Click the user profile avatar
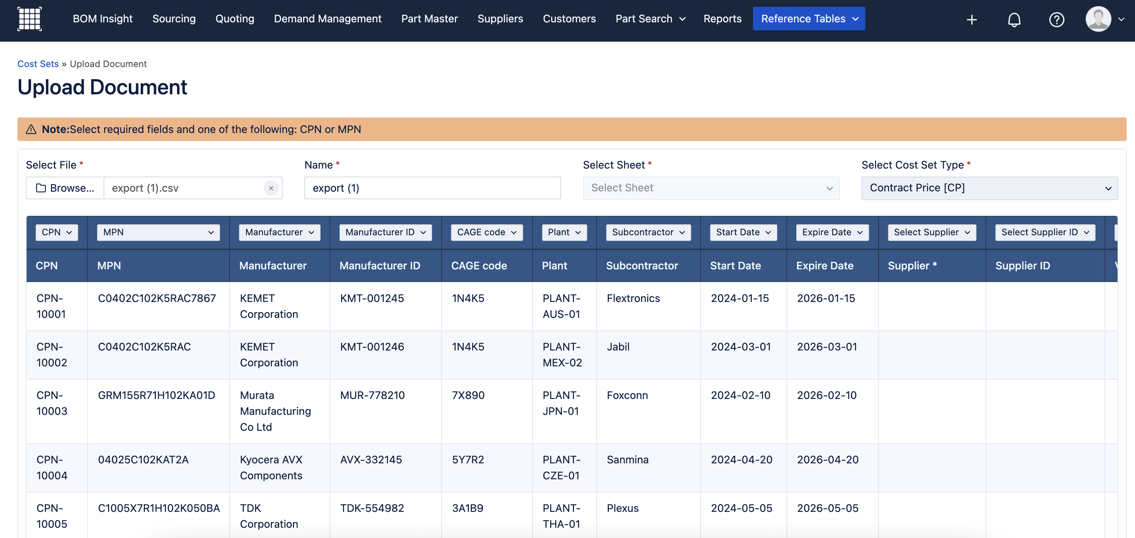Viewport: 1135px width, 538px height. tap(1098, 19)
